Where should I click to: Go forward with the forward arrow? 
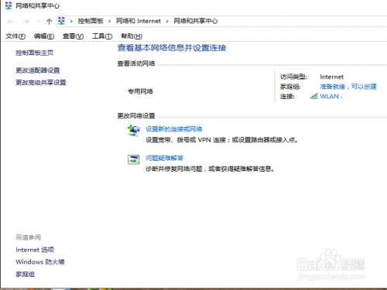26,22
